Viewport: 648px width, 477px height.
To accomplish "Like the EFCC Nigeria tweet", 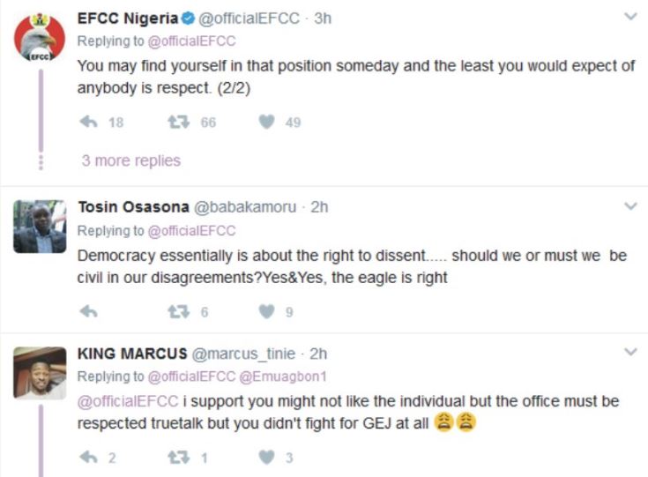I will point(267,123).
